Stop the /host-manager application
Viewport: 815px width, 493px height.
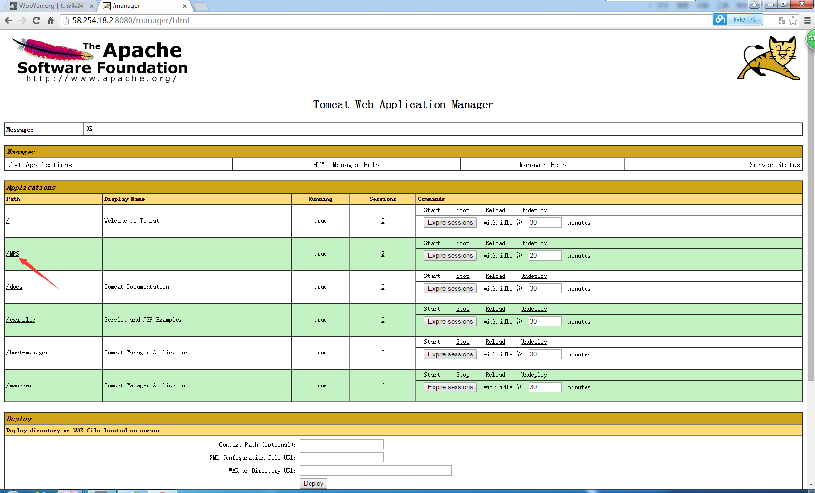(463, 342)
